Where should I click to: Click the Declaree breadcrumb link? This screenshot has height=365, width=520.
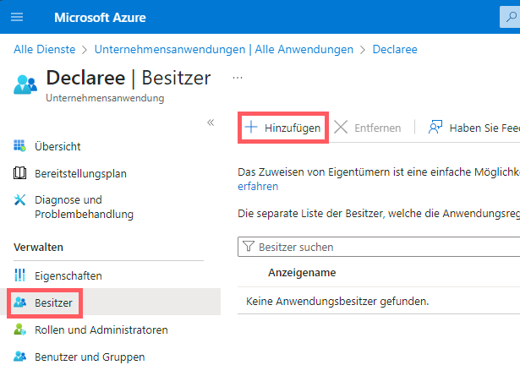tap(395, 49)
